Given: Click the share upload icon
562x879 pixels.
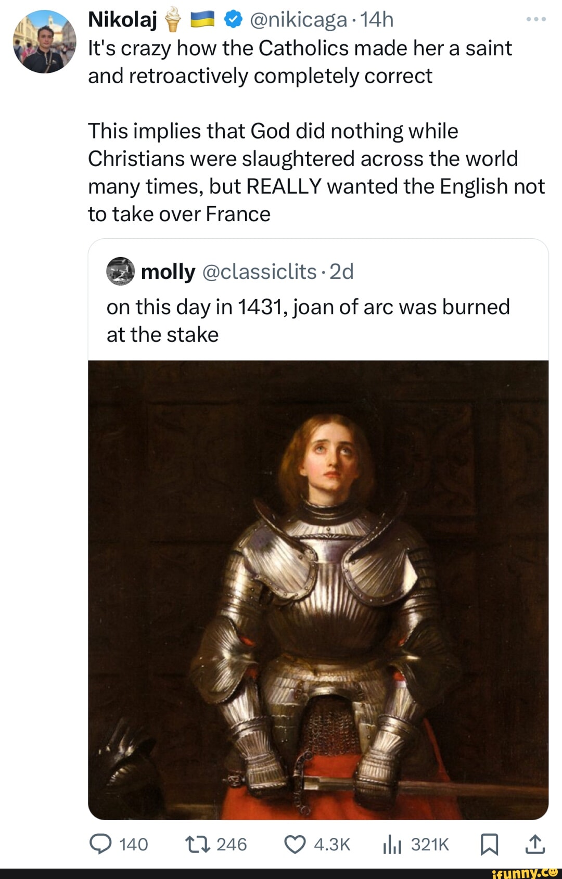Looking at the screenshot, I should coord(536,844).
